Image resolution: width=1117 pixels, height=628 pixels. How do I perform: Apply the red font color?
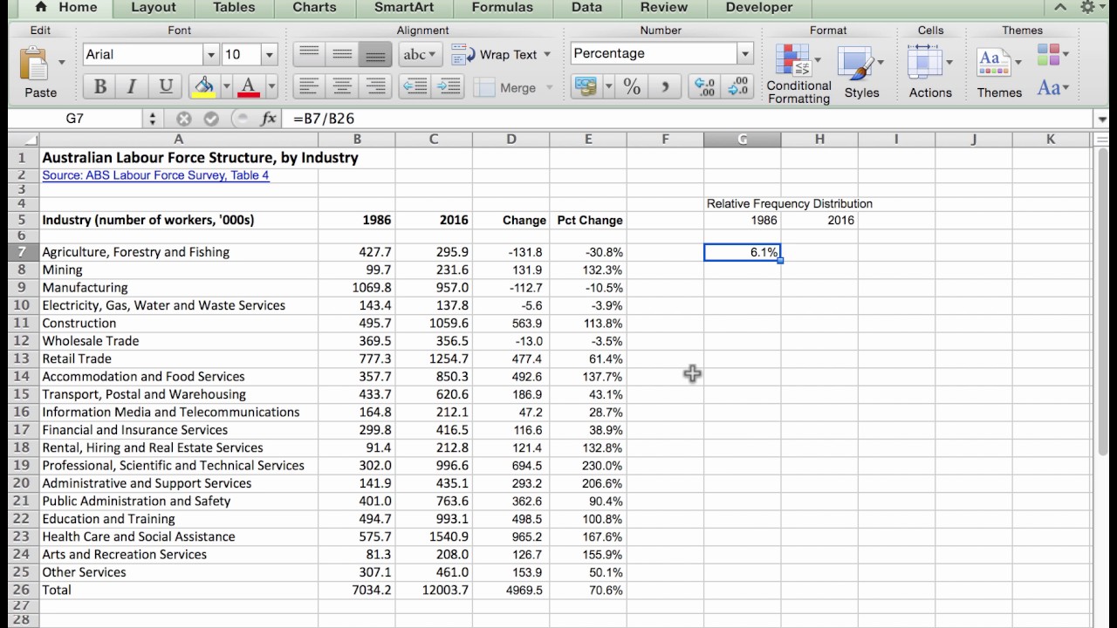point(249,86)
